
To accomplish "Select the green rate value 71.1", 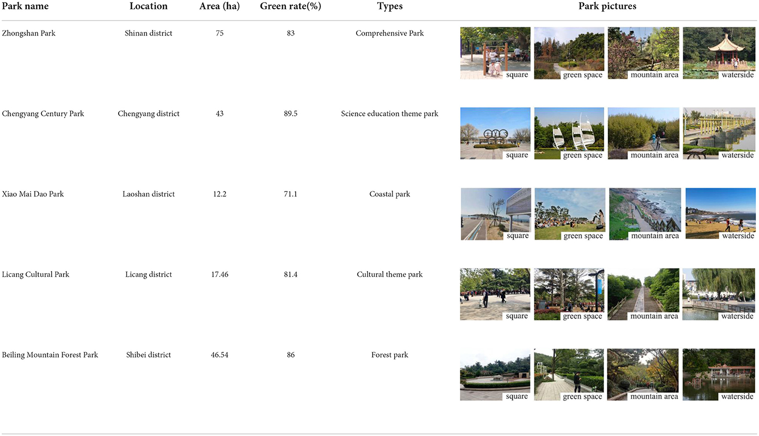I will (290, 194).
